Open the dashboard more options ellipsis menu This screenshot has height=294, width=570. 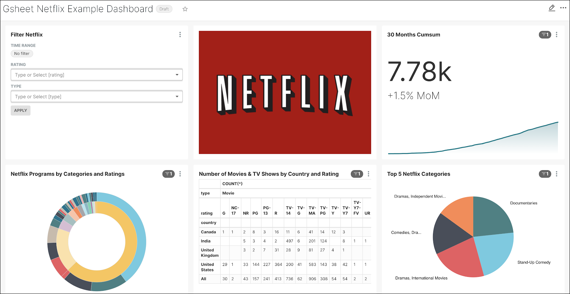(563, 7)
